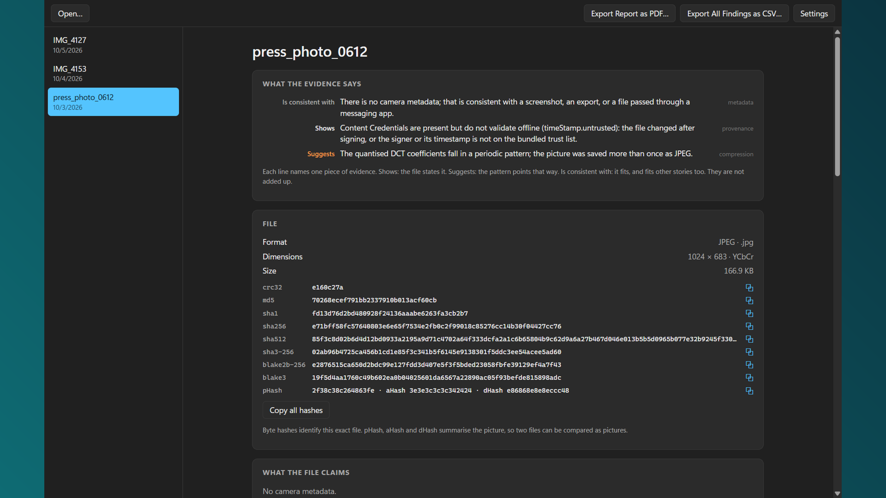Export Report as PDF
This screenshot has width=886, height=498.
pos(629,13)
